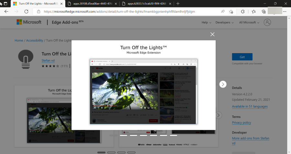View site information lock icon

(x=38, y=12)
